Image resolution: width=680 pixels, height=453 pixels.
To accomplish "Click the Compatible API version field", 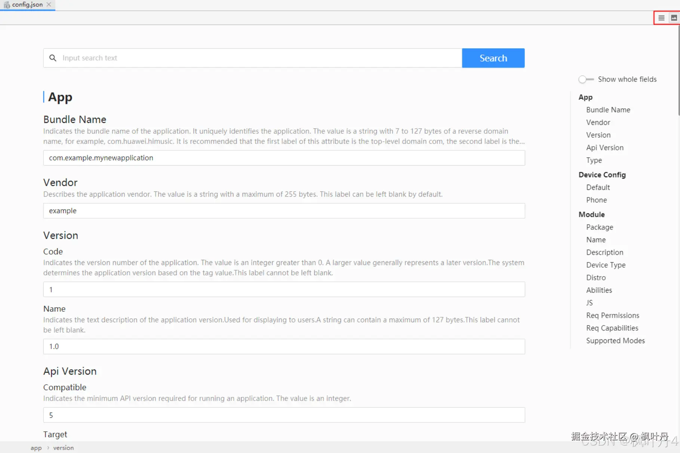I will tap(284, 415).
